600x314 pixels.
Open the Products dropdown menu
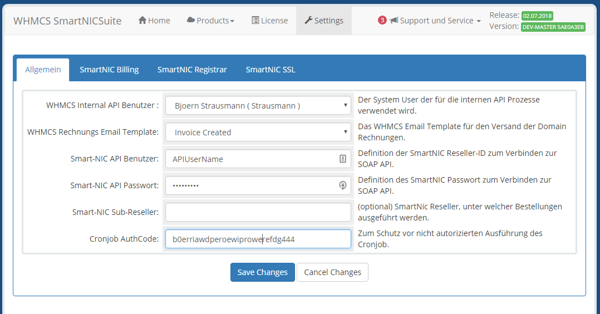[210, 21]
